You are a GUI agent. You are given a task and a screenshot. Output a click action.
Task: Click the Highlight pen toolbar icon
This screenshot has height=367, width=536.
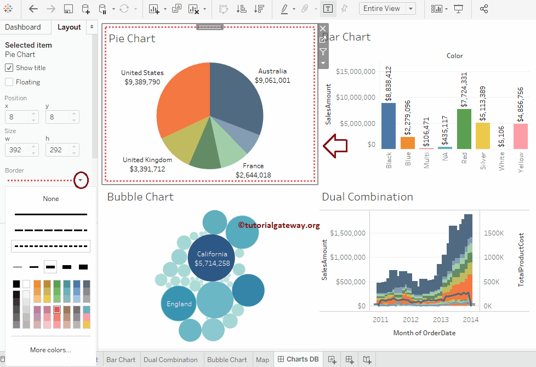coord(284,9)
